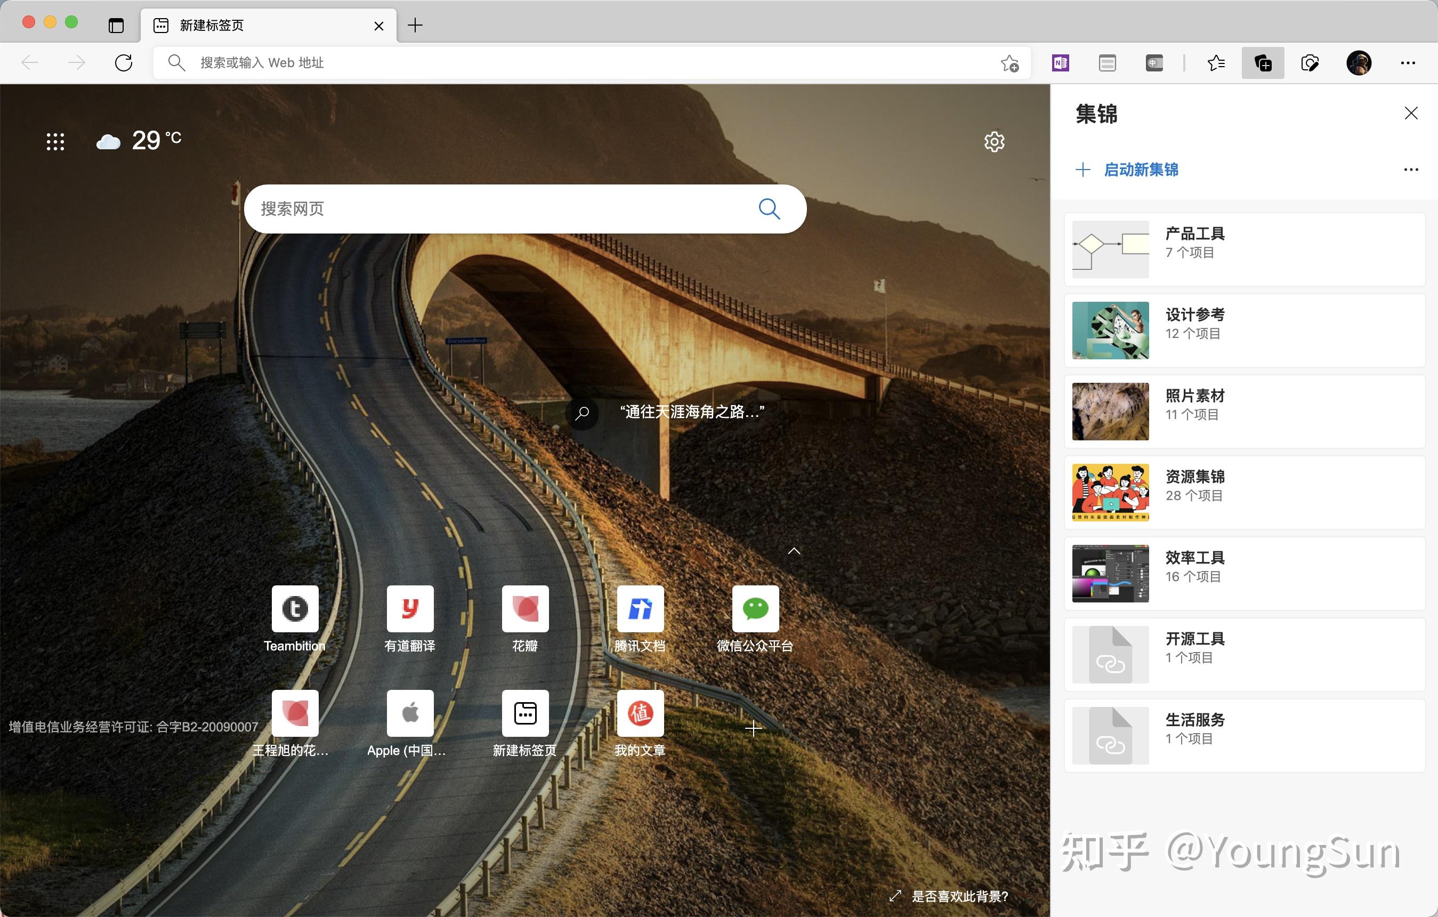The height and width of the screenshot is (917, 1438).
Task: Open the 花瓣 quick link
Action: tap(525, 619)
